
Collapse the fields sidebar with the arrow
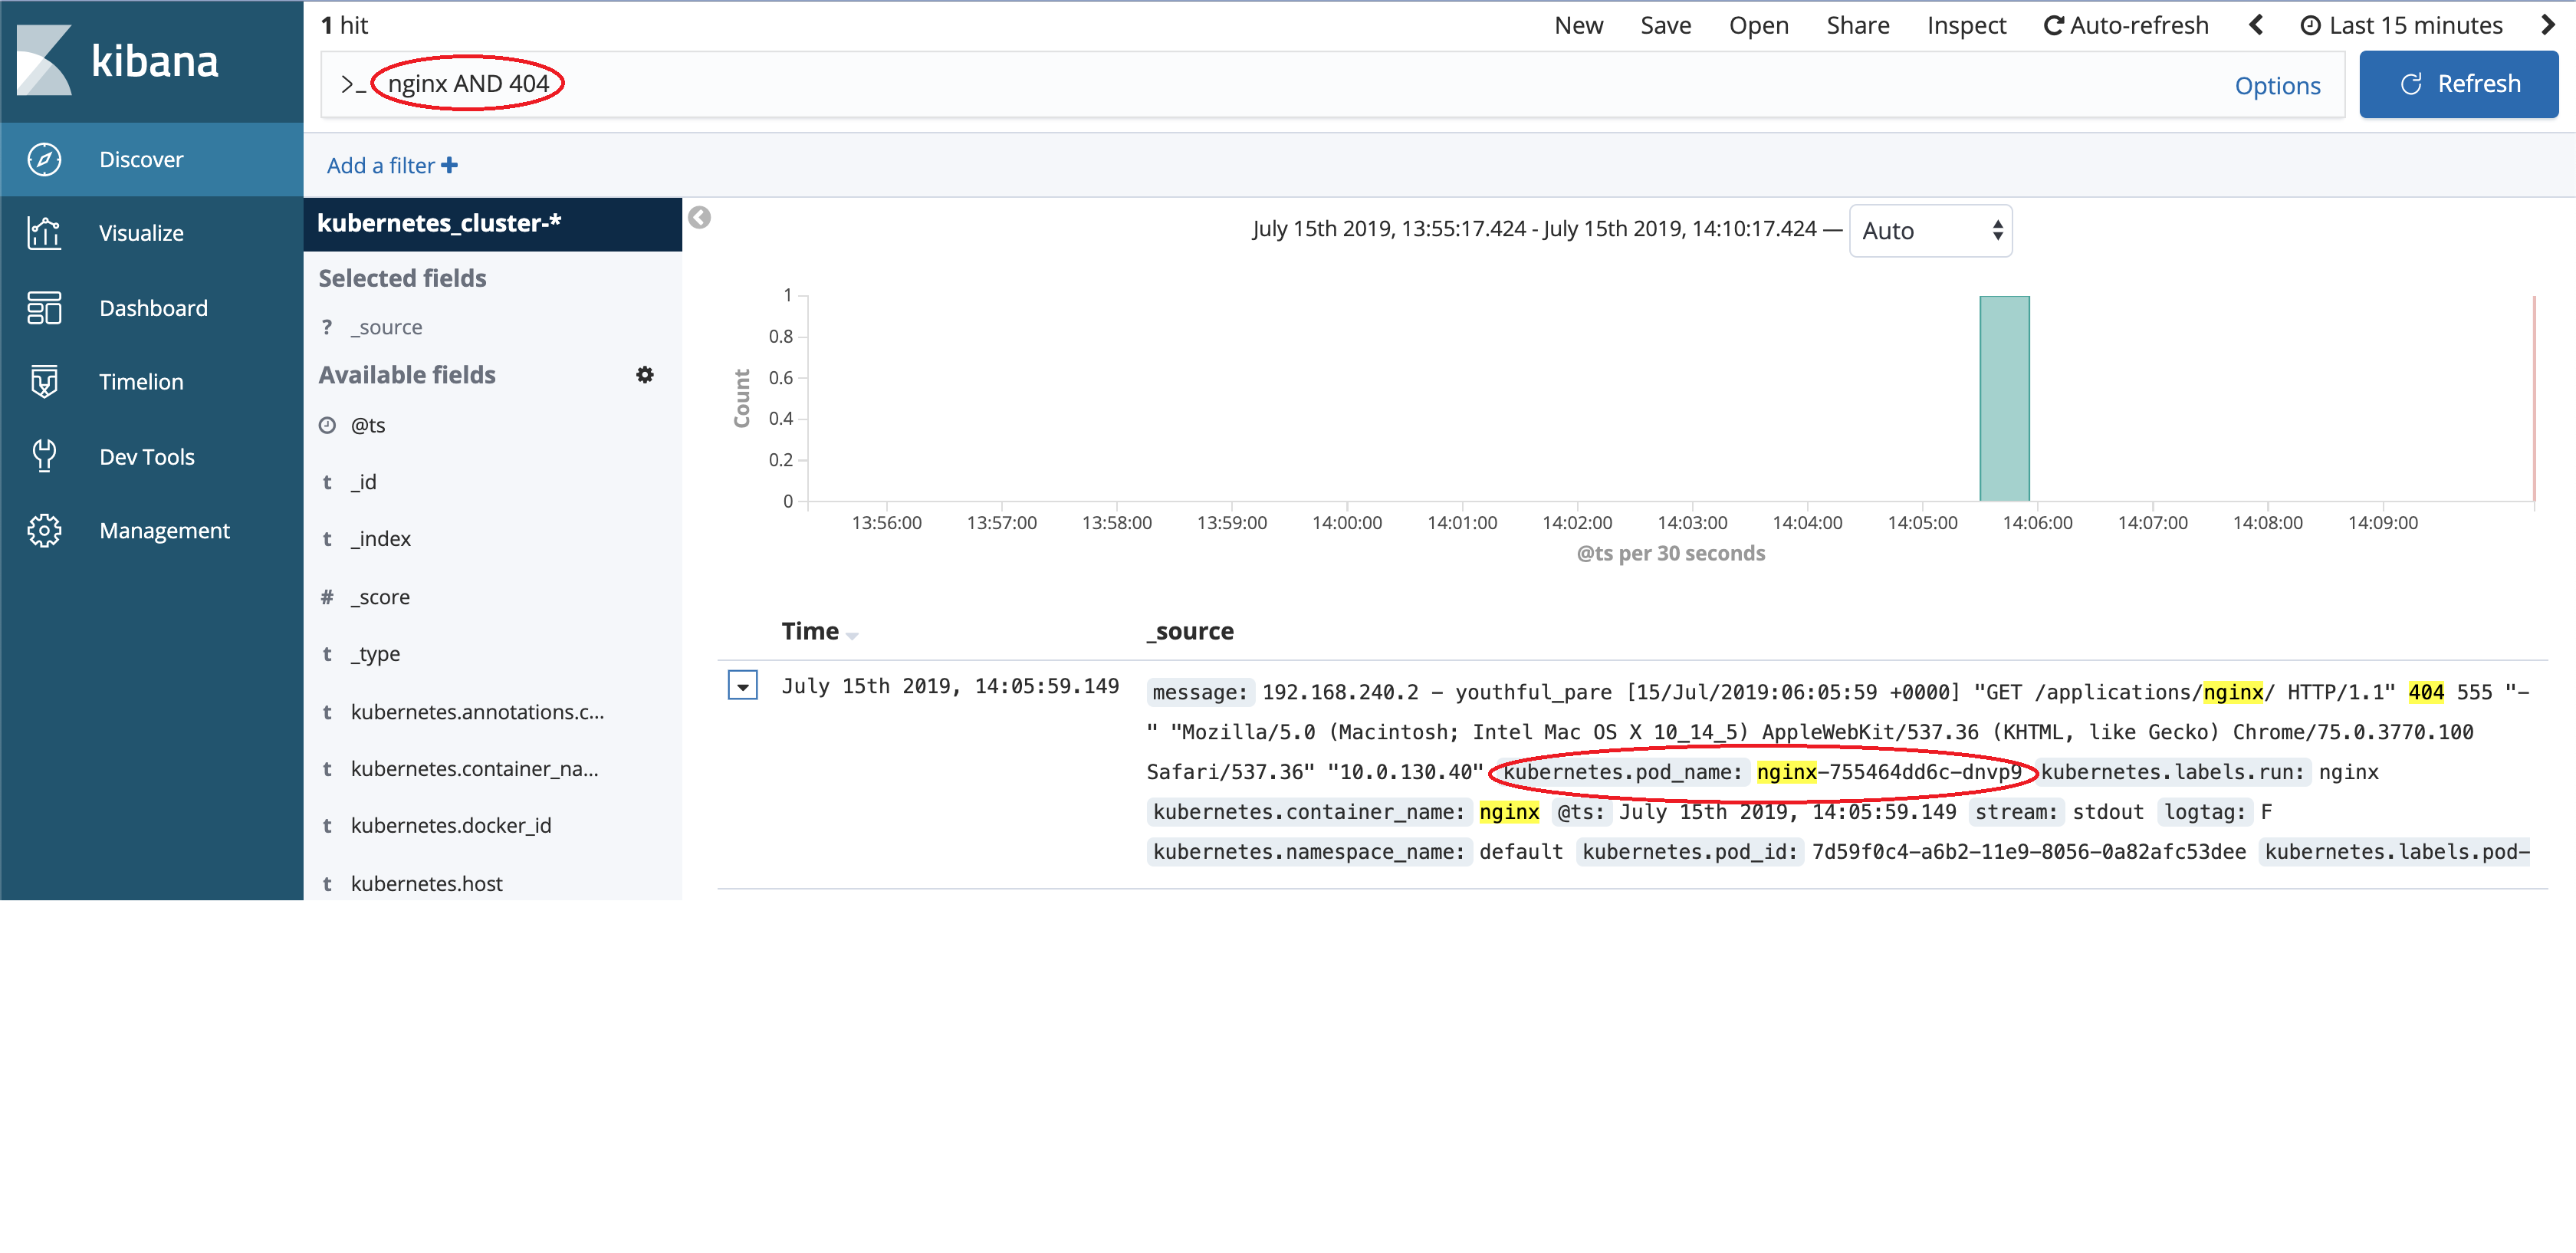point(699,218)
